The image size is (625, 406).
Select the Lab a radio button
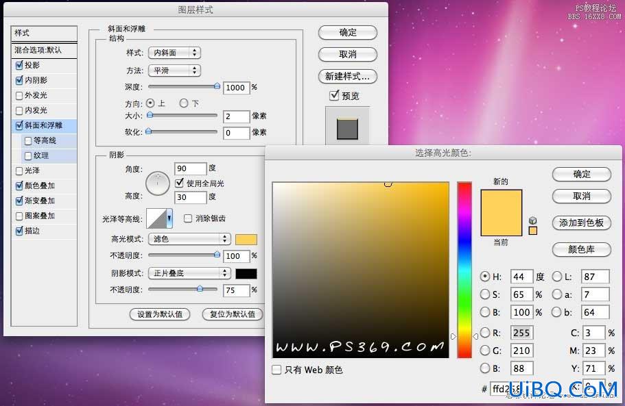pos(556,294)
